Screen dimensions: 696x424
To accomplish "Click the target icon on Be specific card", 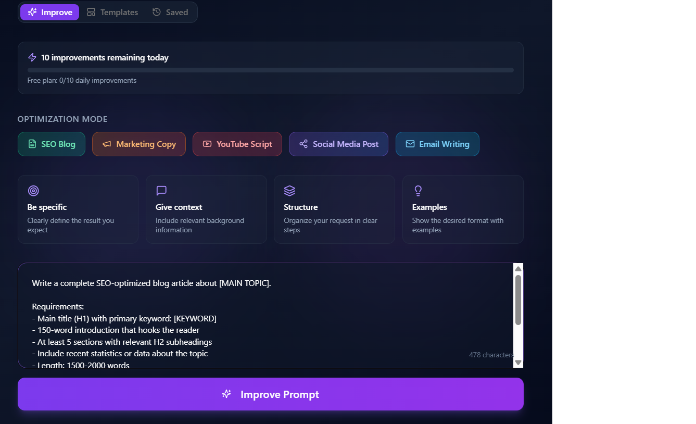I will pos(33,191).
